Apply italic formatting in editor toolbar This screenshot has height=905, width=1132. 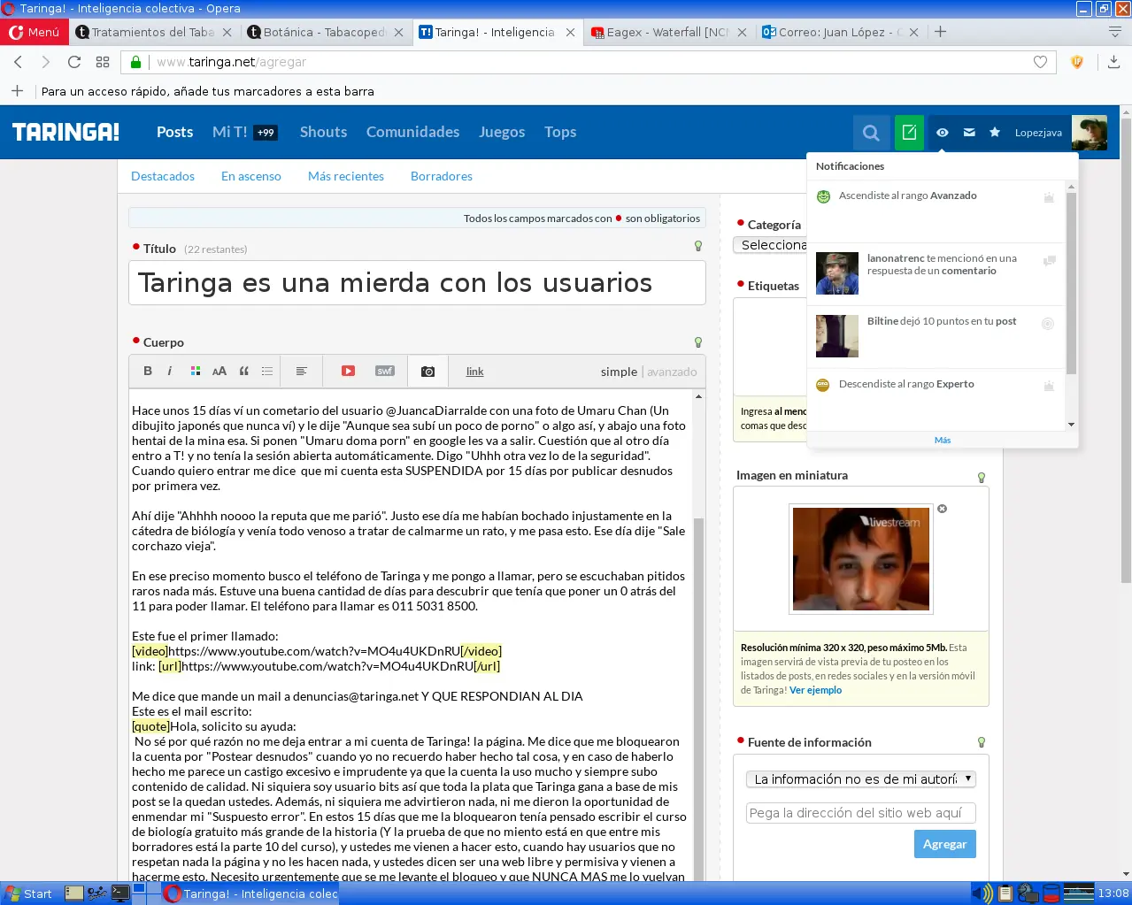(x=169, y=372)
